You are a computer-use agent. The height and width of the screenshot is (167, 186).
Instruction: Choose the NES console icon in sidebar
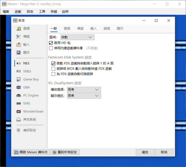[x=19, y=63]
